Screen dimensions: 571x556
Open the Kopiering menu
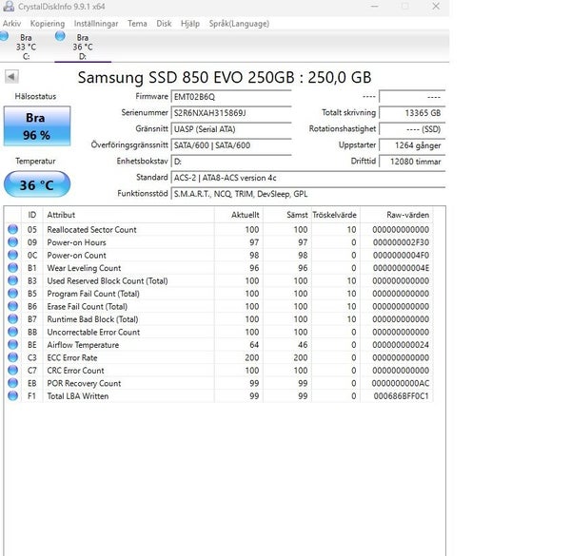48,24
